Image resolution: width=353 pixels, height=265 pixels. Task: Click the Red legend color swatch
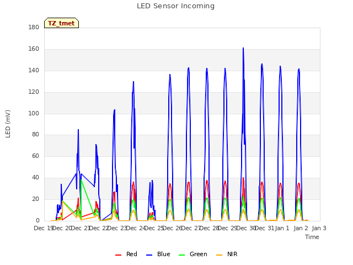coord(118,255)
